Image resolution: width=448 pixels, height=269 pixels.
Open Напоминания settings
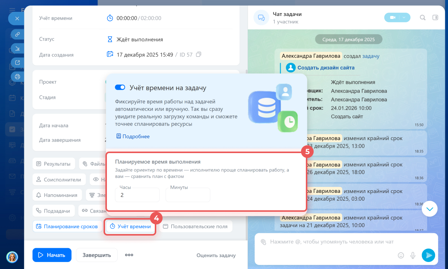coord(57,195)
